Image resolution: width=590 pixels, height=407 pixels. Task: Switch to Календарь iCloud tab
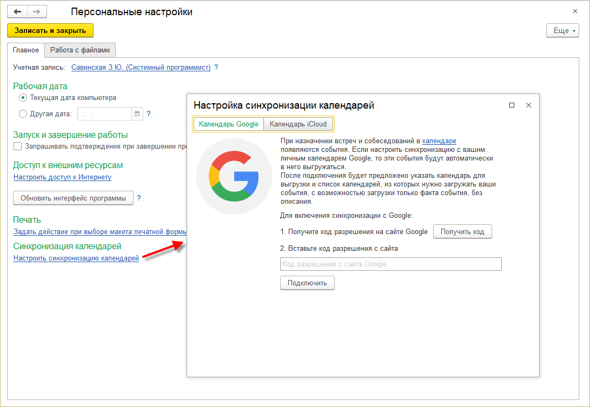point(298,124)
